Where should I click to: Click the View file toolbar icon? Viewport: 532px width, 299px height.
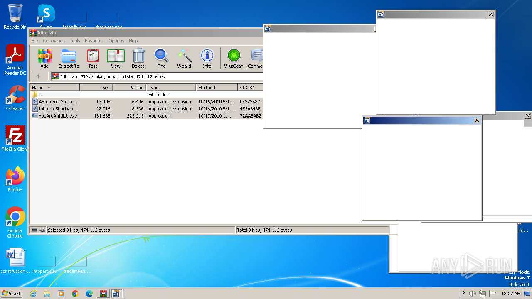pyautogui.click(x=116, y=58)
